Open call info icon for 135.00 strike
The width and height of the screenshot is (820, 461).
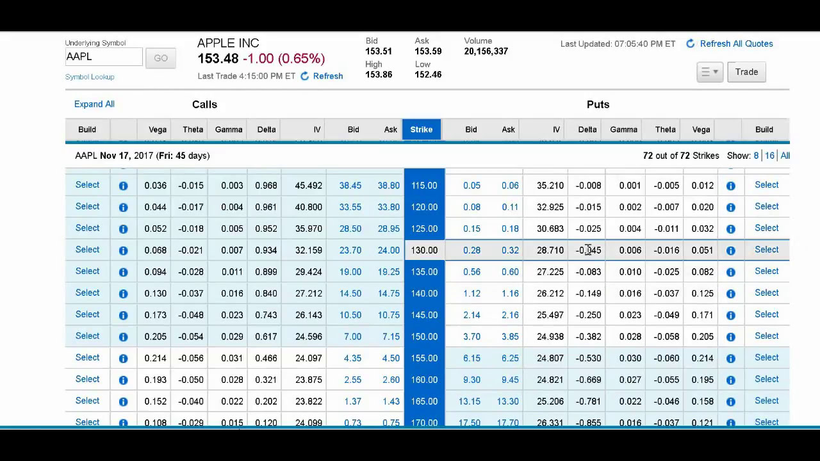tap(123, 272)
